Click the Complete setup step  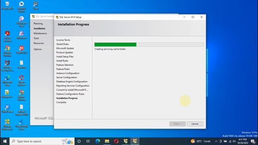(61, 102)
